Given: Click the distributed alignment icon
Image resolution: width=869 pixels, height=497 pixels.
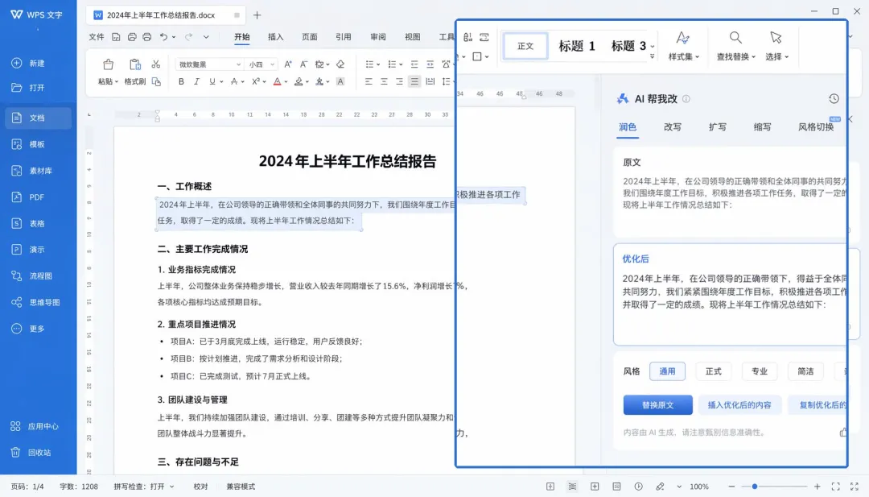Looking at the screenshot, I should tap(430, 81).
